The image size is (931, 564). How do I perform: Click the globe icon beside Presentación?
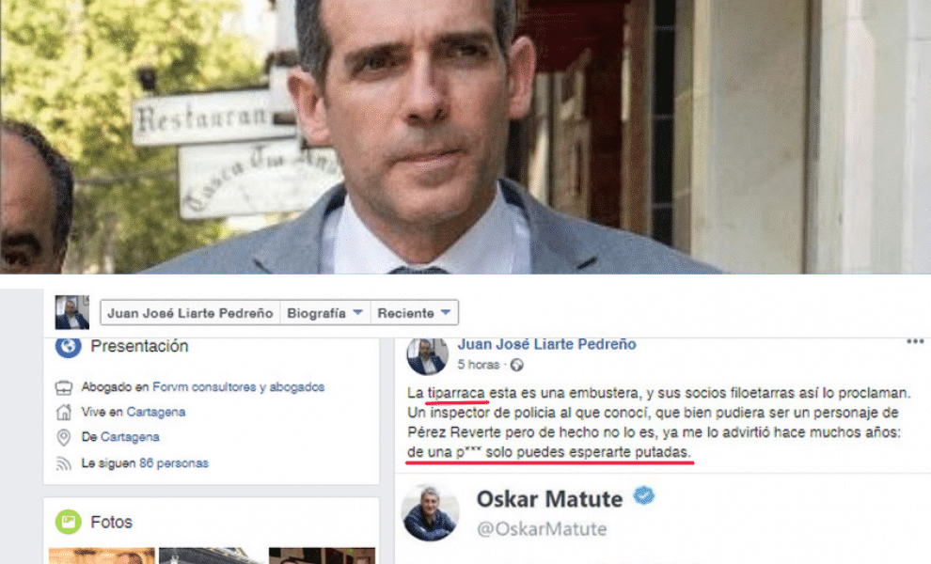tap(69, 347)
